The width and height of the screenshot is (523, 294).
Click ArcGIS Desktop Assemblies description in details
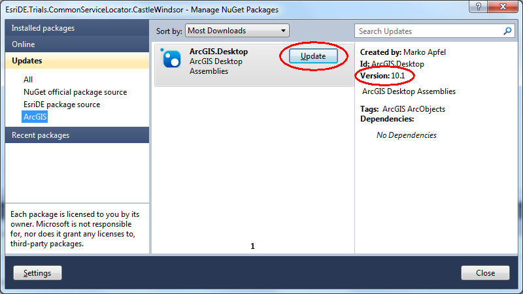click(x=409, y=91)
